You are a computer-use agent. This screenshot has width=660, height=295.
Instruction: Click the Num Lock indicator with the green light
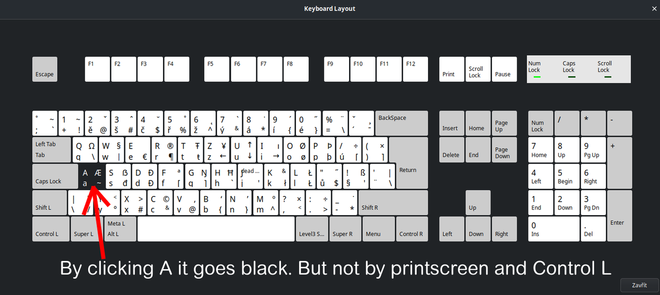(535, 69)
